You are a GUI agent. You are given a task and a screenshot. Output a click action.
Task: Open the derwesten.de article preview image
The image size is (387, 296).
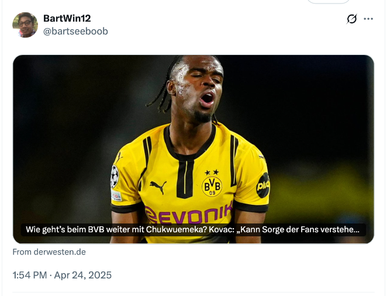(x=193, y=149)
